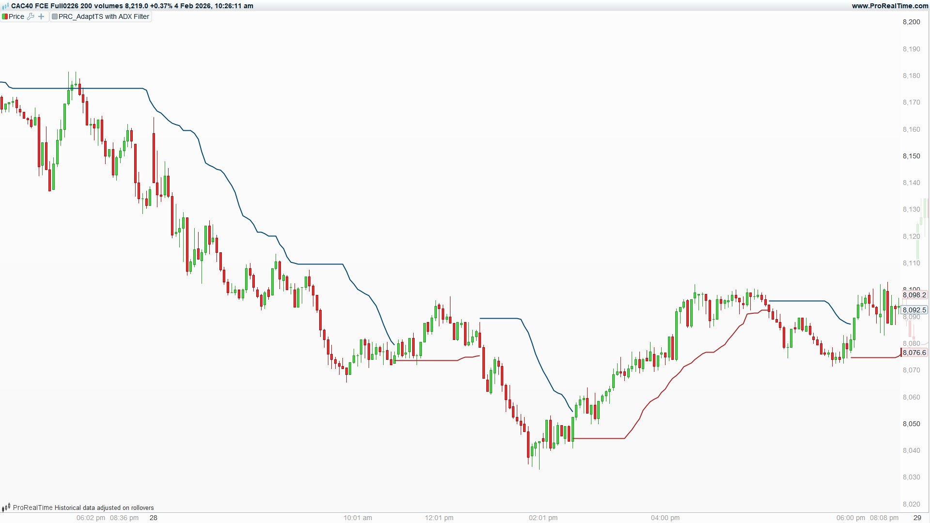Click the small candlestick icon at bottom-left

click(6, 508)
